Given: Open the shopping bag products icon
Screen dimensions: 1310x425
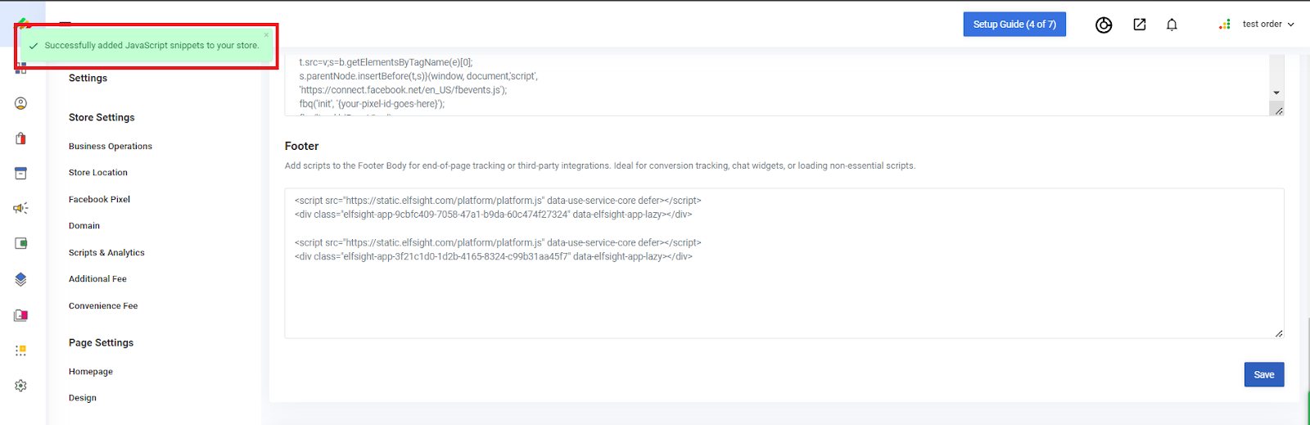Looking at the screenshot, I should point(20,138).
